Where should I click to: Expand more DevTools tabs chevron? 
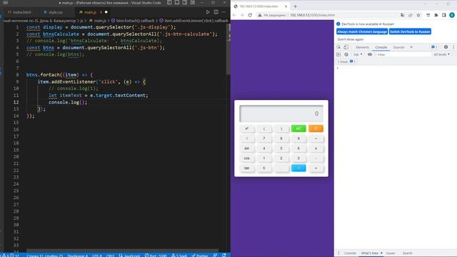[411, 47]
